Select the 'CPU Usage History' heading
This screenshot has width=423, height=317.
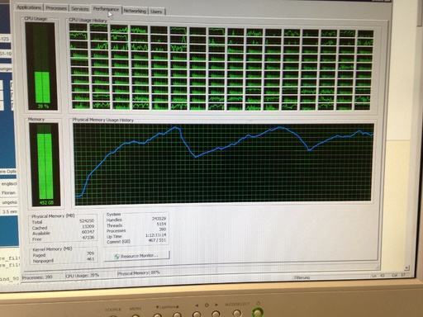point(88,20)
